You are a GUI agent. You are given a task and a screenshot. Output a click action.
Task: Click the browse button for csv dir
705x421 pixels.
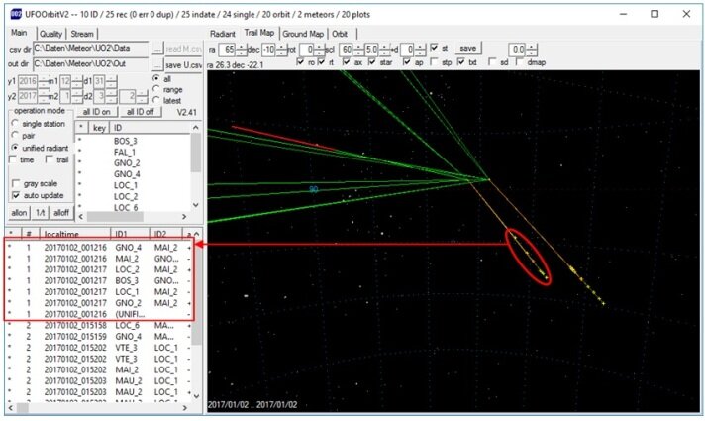click(x=157, y=48)
